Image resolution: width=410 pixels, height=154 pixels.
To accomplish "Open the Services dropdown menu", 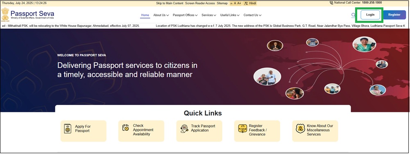I will [x=209, y=15].
